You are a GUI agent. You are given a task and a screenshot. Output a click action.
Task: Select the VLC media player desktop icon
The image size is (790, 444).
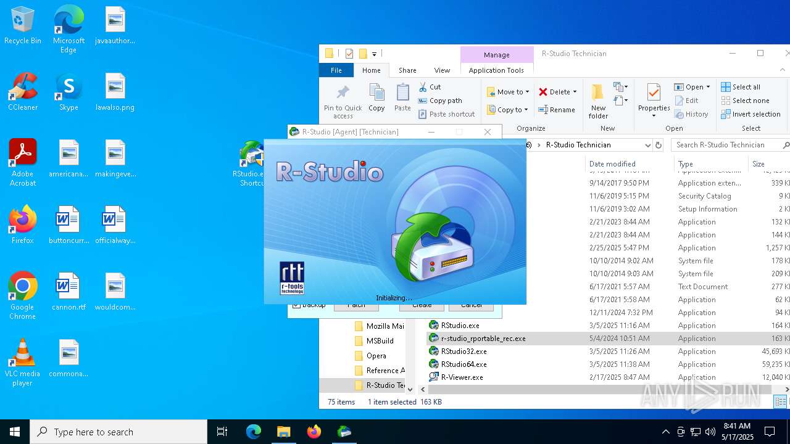tap(22, 363)
